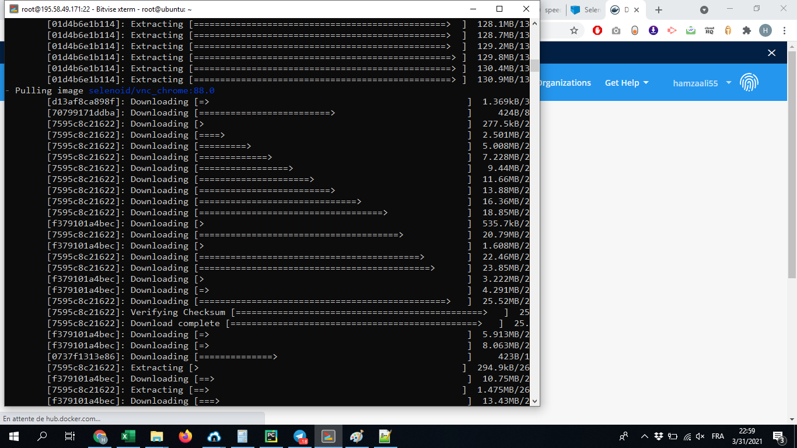Switch the FRA input language

click(x=718, y=436)
